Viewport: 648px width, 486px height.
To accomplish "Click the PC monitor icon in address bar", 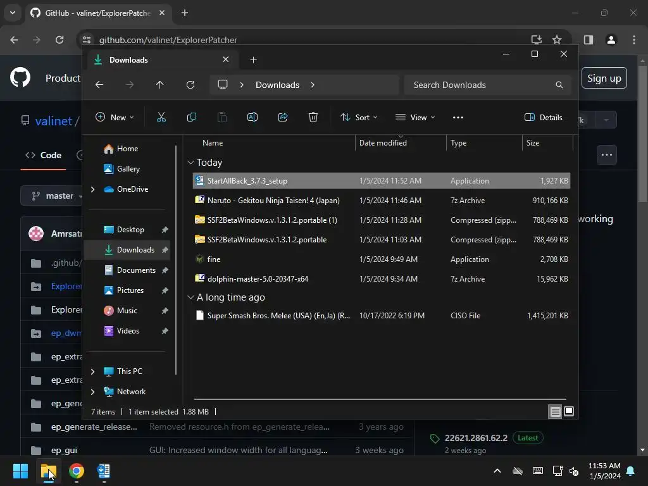I will (x=223, y=85).
